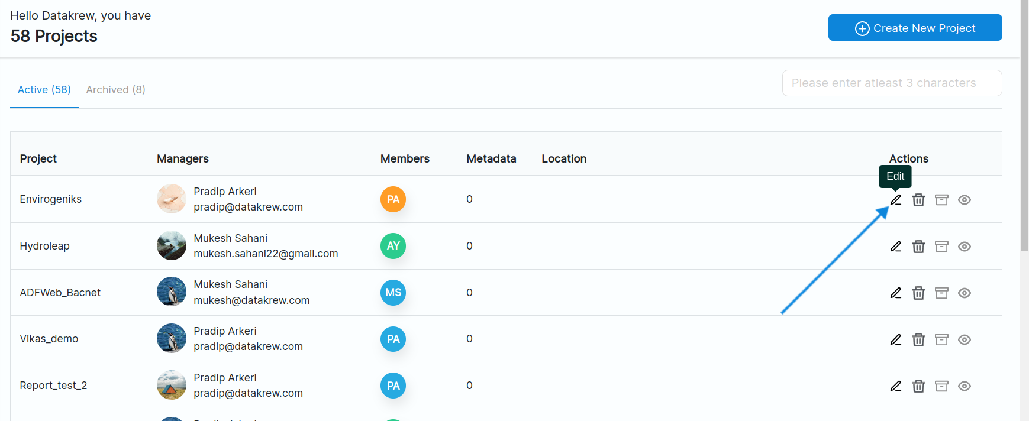Archive the Report_test_2 project
Image resolution: width=1029 pixels, height=421 pixels.
coord(941,386)
